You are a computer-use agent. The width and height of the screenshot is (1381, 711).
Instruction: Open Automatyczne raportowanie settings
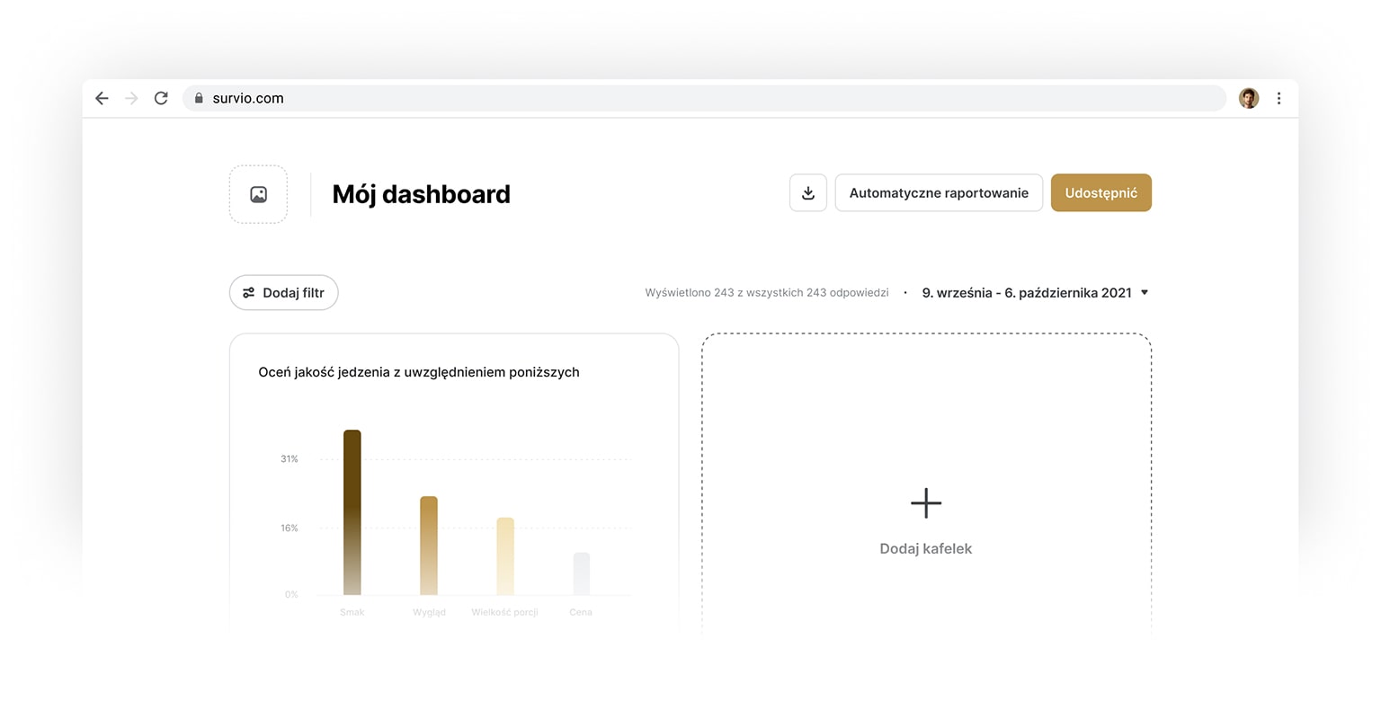point(938,193)
